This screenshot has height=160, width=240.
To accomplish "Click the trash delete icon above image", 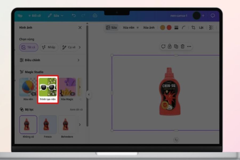I will tap(183, 46).
